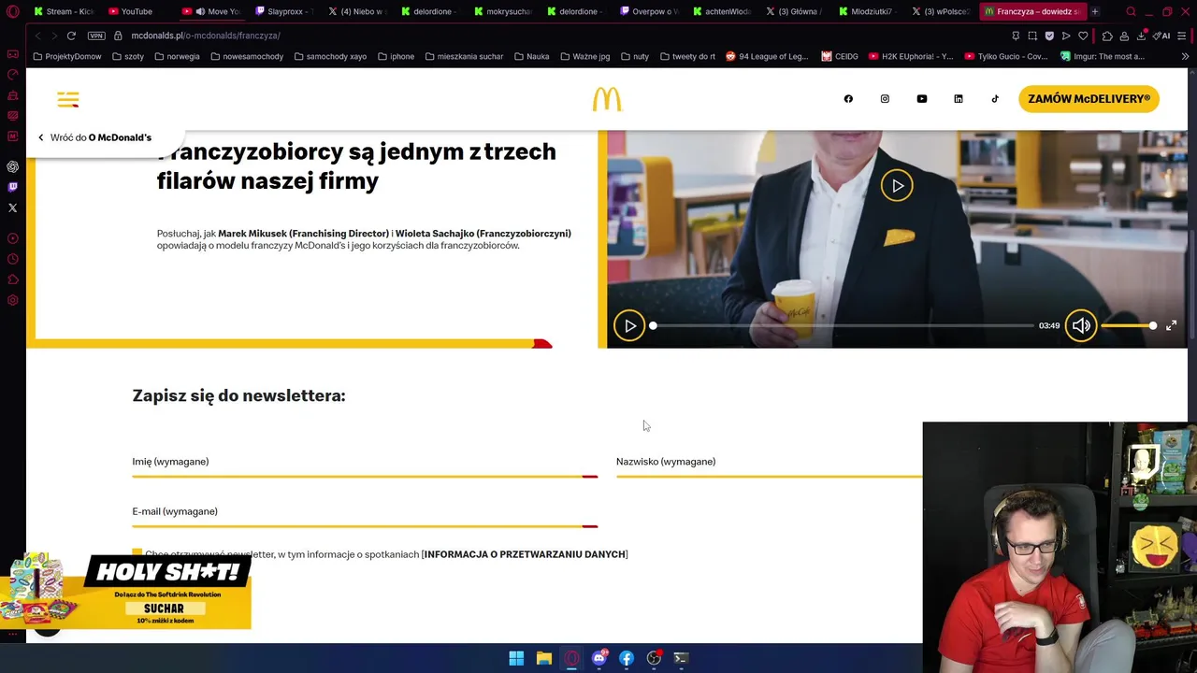Open Nauka bookmark folder
The width and height of the screenshot is (1197, 673).
(531, 56)
